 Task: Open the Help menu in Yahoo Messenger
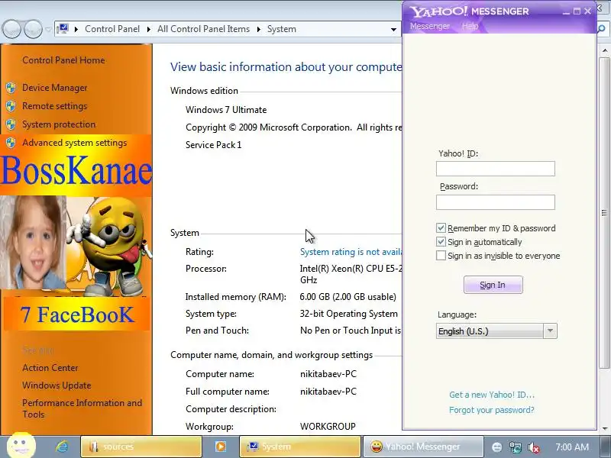click(470, 26)
